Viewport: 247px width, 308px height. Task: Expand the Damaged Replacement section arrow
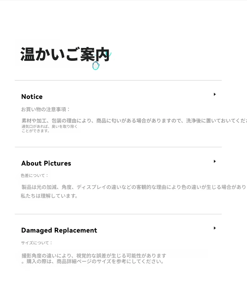214,228
